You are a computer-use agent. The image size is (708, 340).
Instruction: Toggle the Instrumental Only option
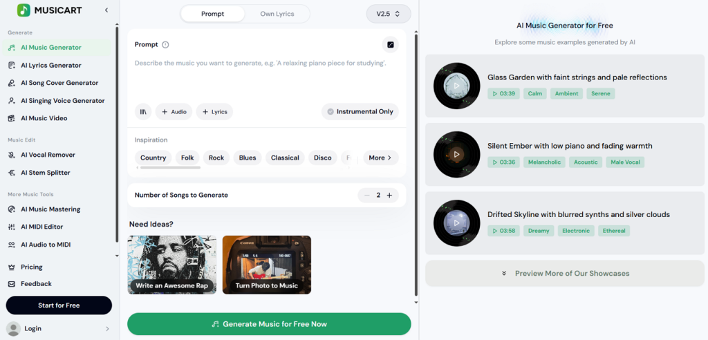360,111
